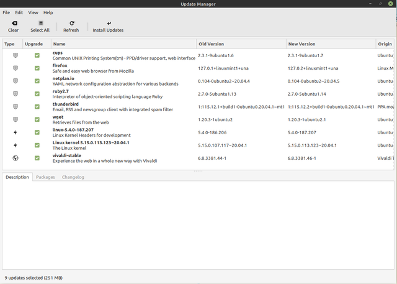
Task: Select the firefox package name
Action: coord(60,65)
